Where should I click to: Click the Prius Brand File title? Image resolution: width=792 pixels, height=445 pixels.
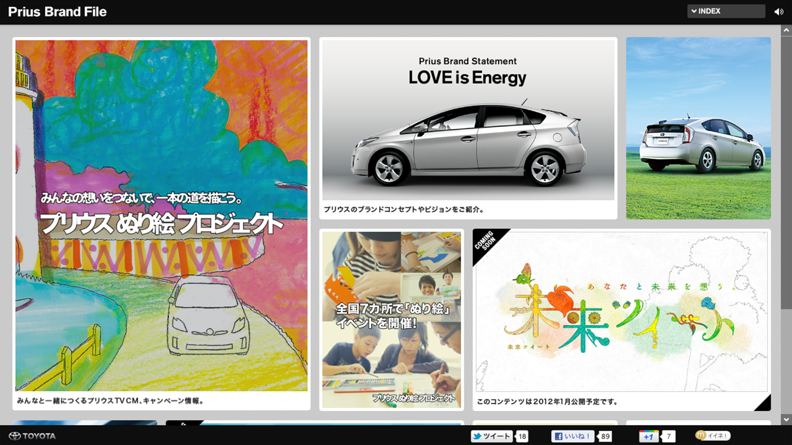pyautogui.click(x=57, y=12)
